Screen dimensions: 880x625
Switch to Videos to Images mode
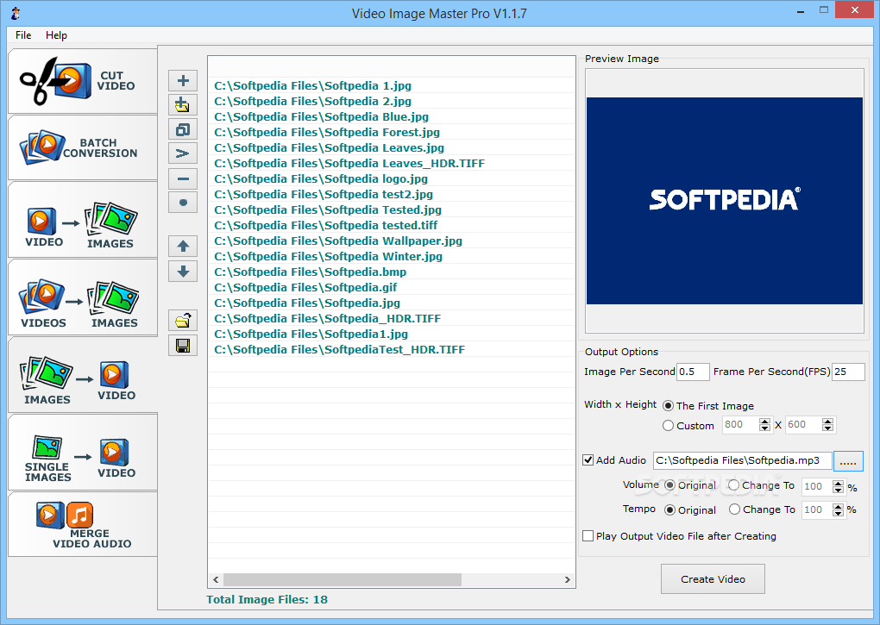83,297
